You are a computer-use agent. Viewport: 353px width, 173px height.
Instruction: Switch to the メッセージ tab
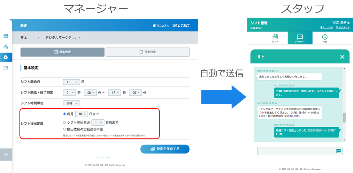point(300,38)
